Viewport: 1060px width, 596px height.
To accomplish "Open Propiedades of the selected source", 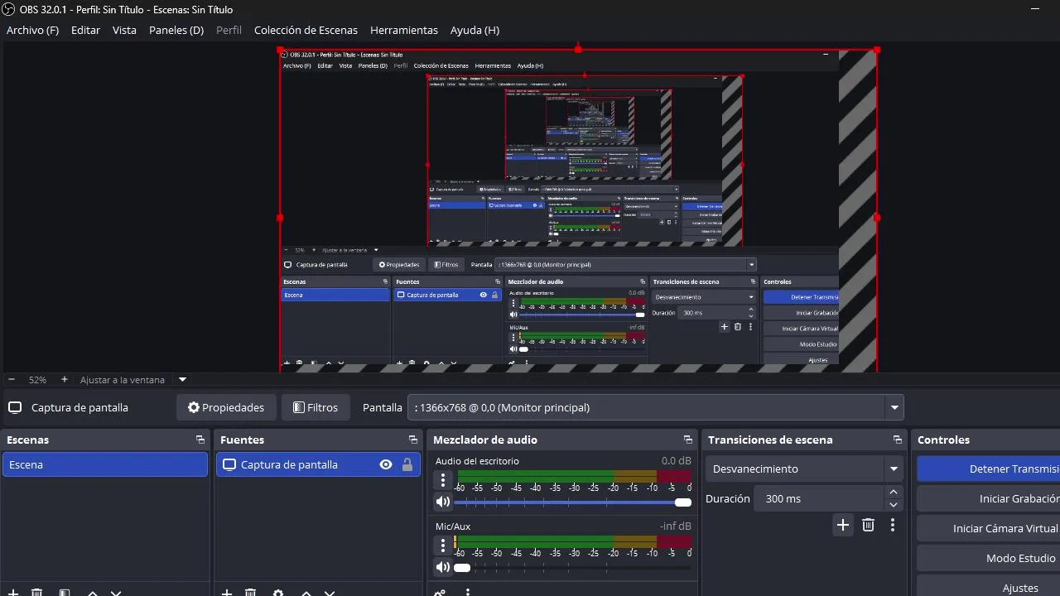I will pos(226,407).
